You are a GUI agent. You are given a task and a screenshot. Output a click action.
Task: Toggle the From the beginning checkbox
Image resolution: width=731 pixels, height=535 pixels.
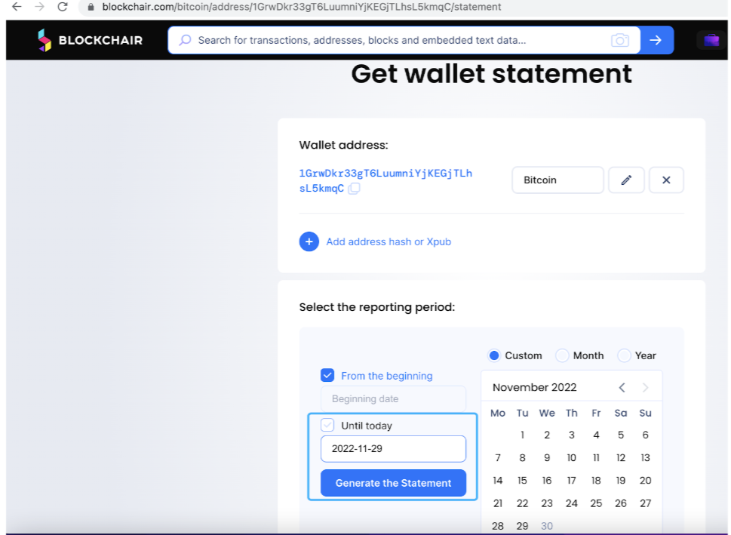327,376
